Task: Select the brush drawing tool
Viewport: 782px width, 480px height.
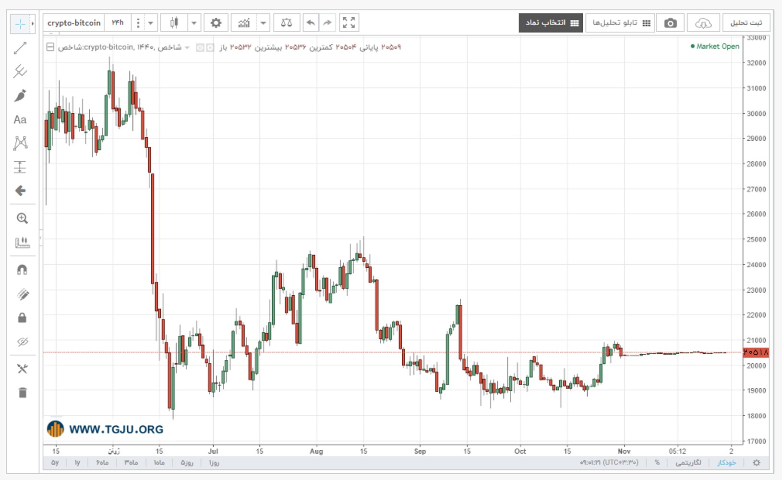Action: (20, 96)
